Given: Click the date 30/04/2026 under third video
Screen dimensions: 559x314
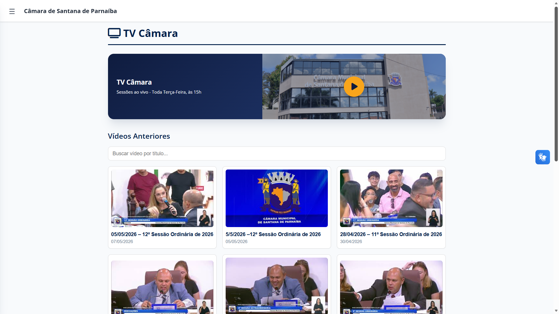Looking at the screenshot, I should [x=351, y=242].
